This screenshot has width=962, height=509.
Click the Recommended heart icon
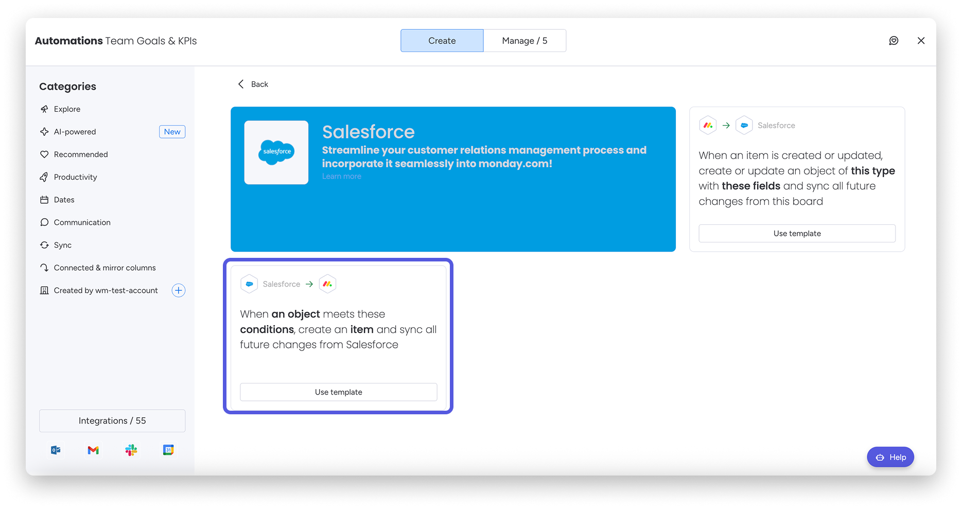click(44, 154)
